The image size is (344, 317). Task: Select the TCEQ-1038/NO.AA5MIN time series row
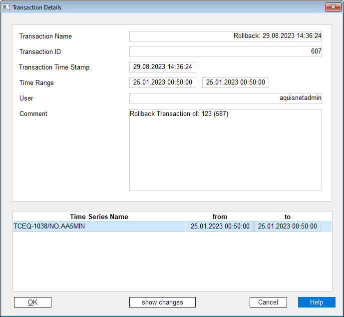click(99, 226)
